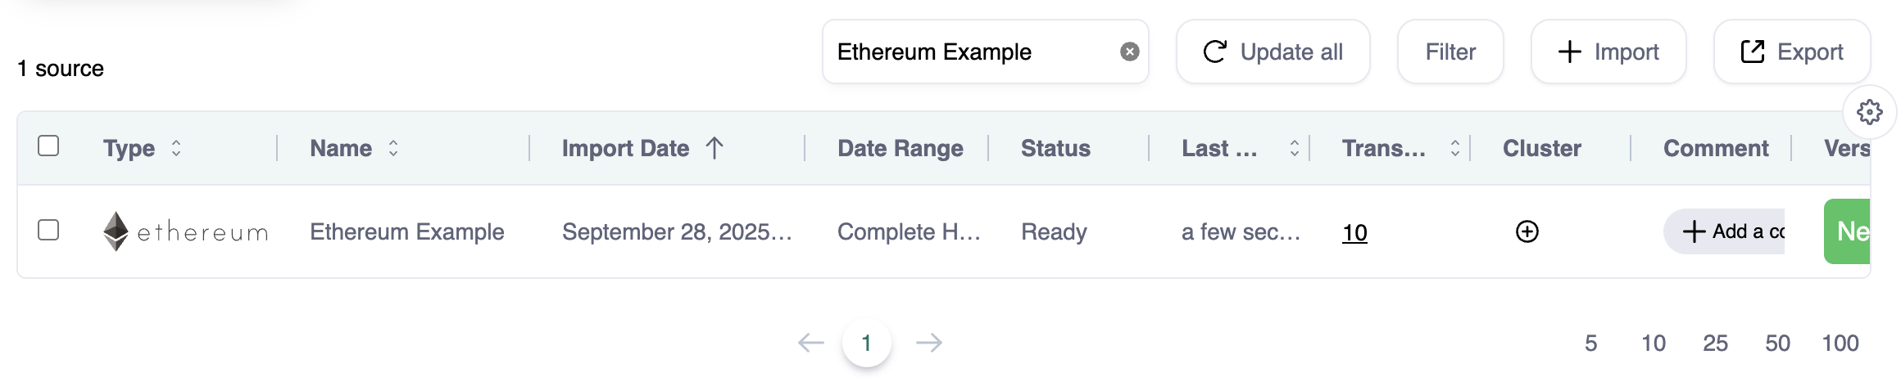Screen dimensions: 1901x386
Task: Sort by Type column
Action: [175, 148]
